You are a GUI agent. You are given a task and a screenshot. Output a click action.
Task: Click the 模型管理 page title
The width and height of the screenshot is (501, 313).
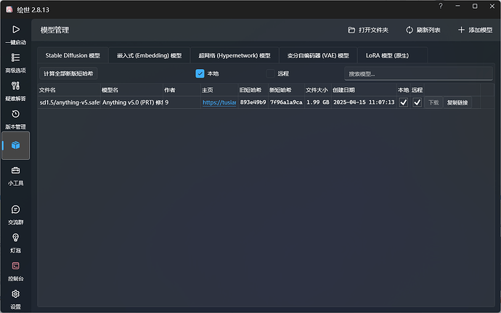pos(54,30)
